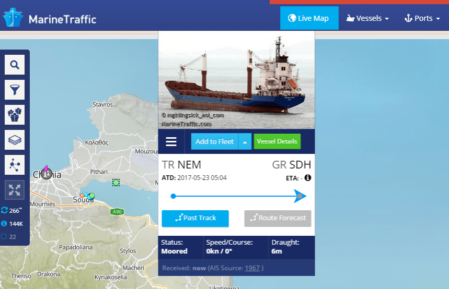Switch to the Live Map tab

309,18
